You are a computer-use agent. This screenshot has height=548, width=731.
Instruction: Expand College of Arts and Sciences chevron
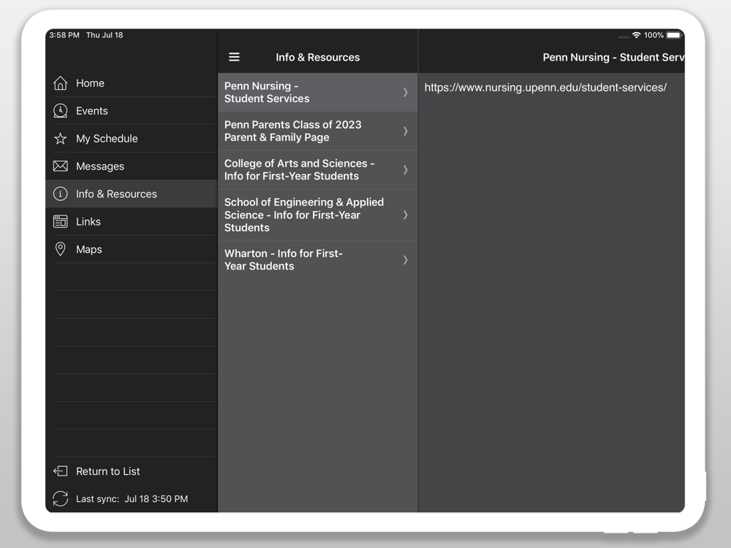coord(406,170)
